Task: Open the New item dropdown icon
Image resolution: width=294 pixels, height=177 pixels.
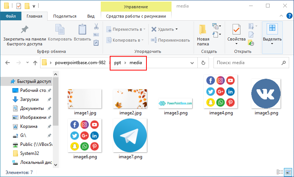Action: point(216,26)
